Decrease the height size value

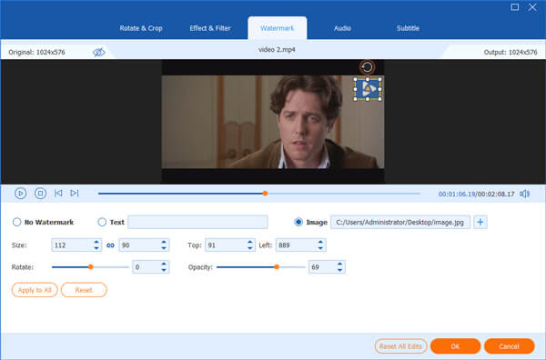tap(164, 248)
